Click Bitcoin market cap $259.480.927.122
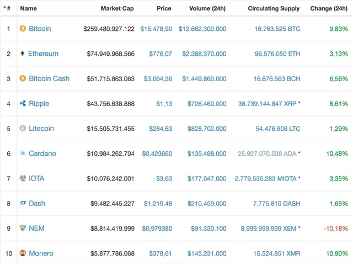 (109, 29)
